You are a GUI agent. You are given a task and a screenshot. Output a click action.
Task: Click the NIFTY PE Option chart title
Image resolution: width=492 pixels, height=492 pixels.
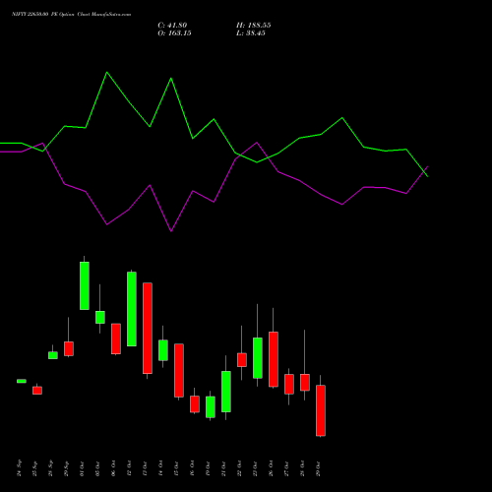coord(71,14)
